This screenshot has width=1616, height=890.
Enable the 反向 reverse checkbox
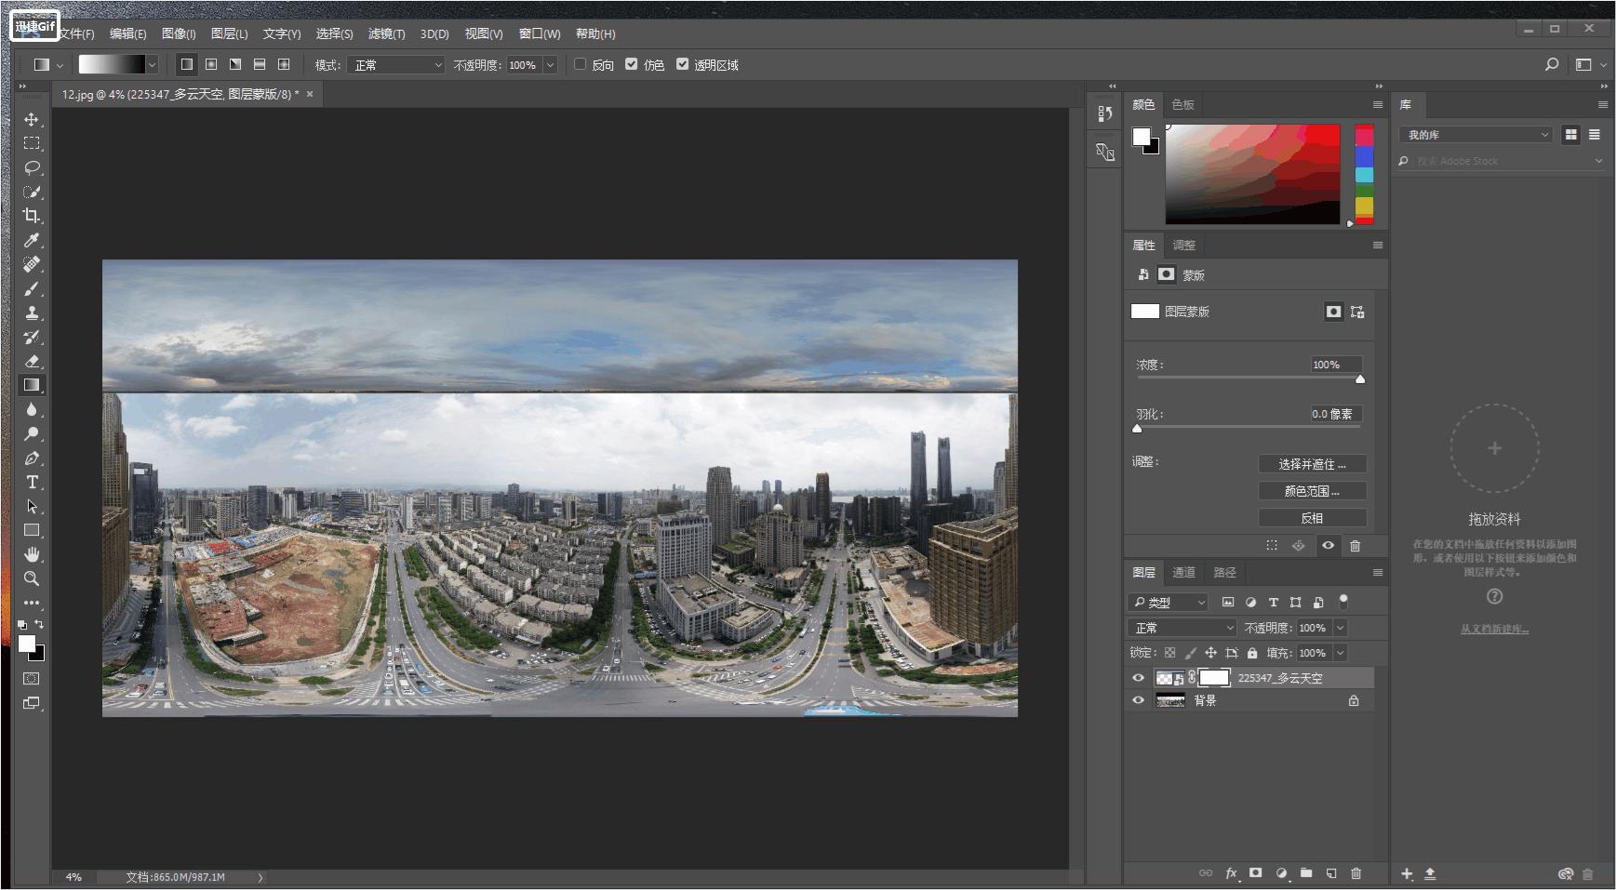581,64
